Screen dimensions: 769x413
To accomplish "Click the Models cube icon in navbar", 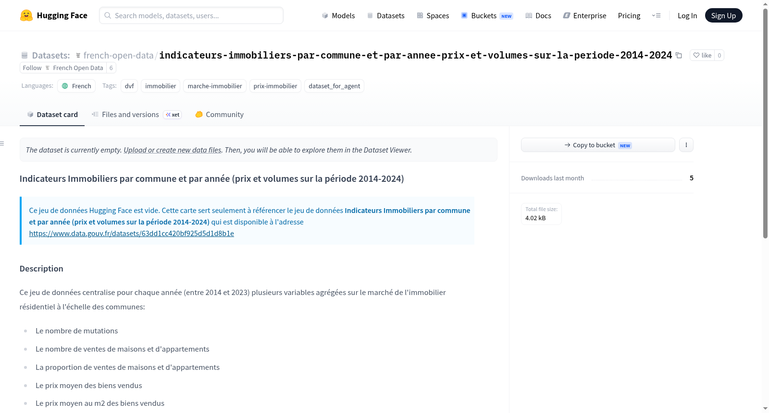I will 325,15.
